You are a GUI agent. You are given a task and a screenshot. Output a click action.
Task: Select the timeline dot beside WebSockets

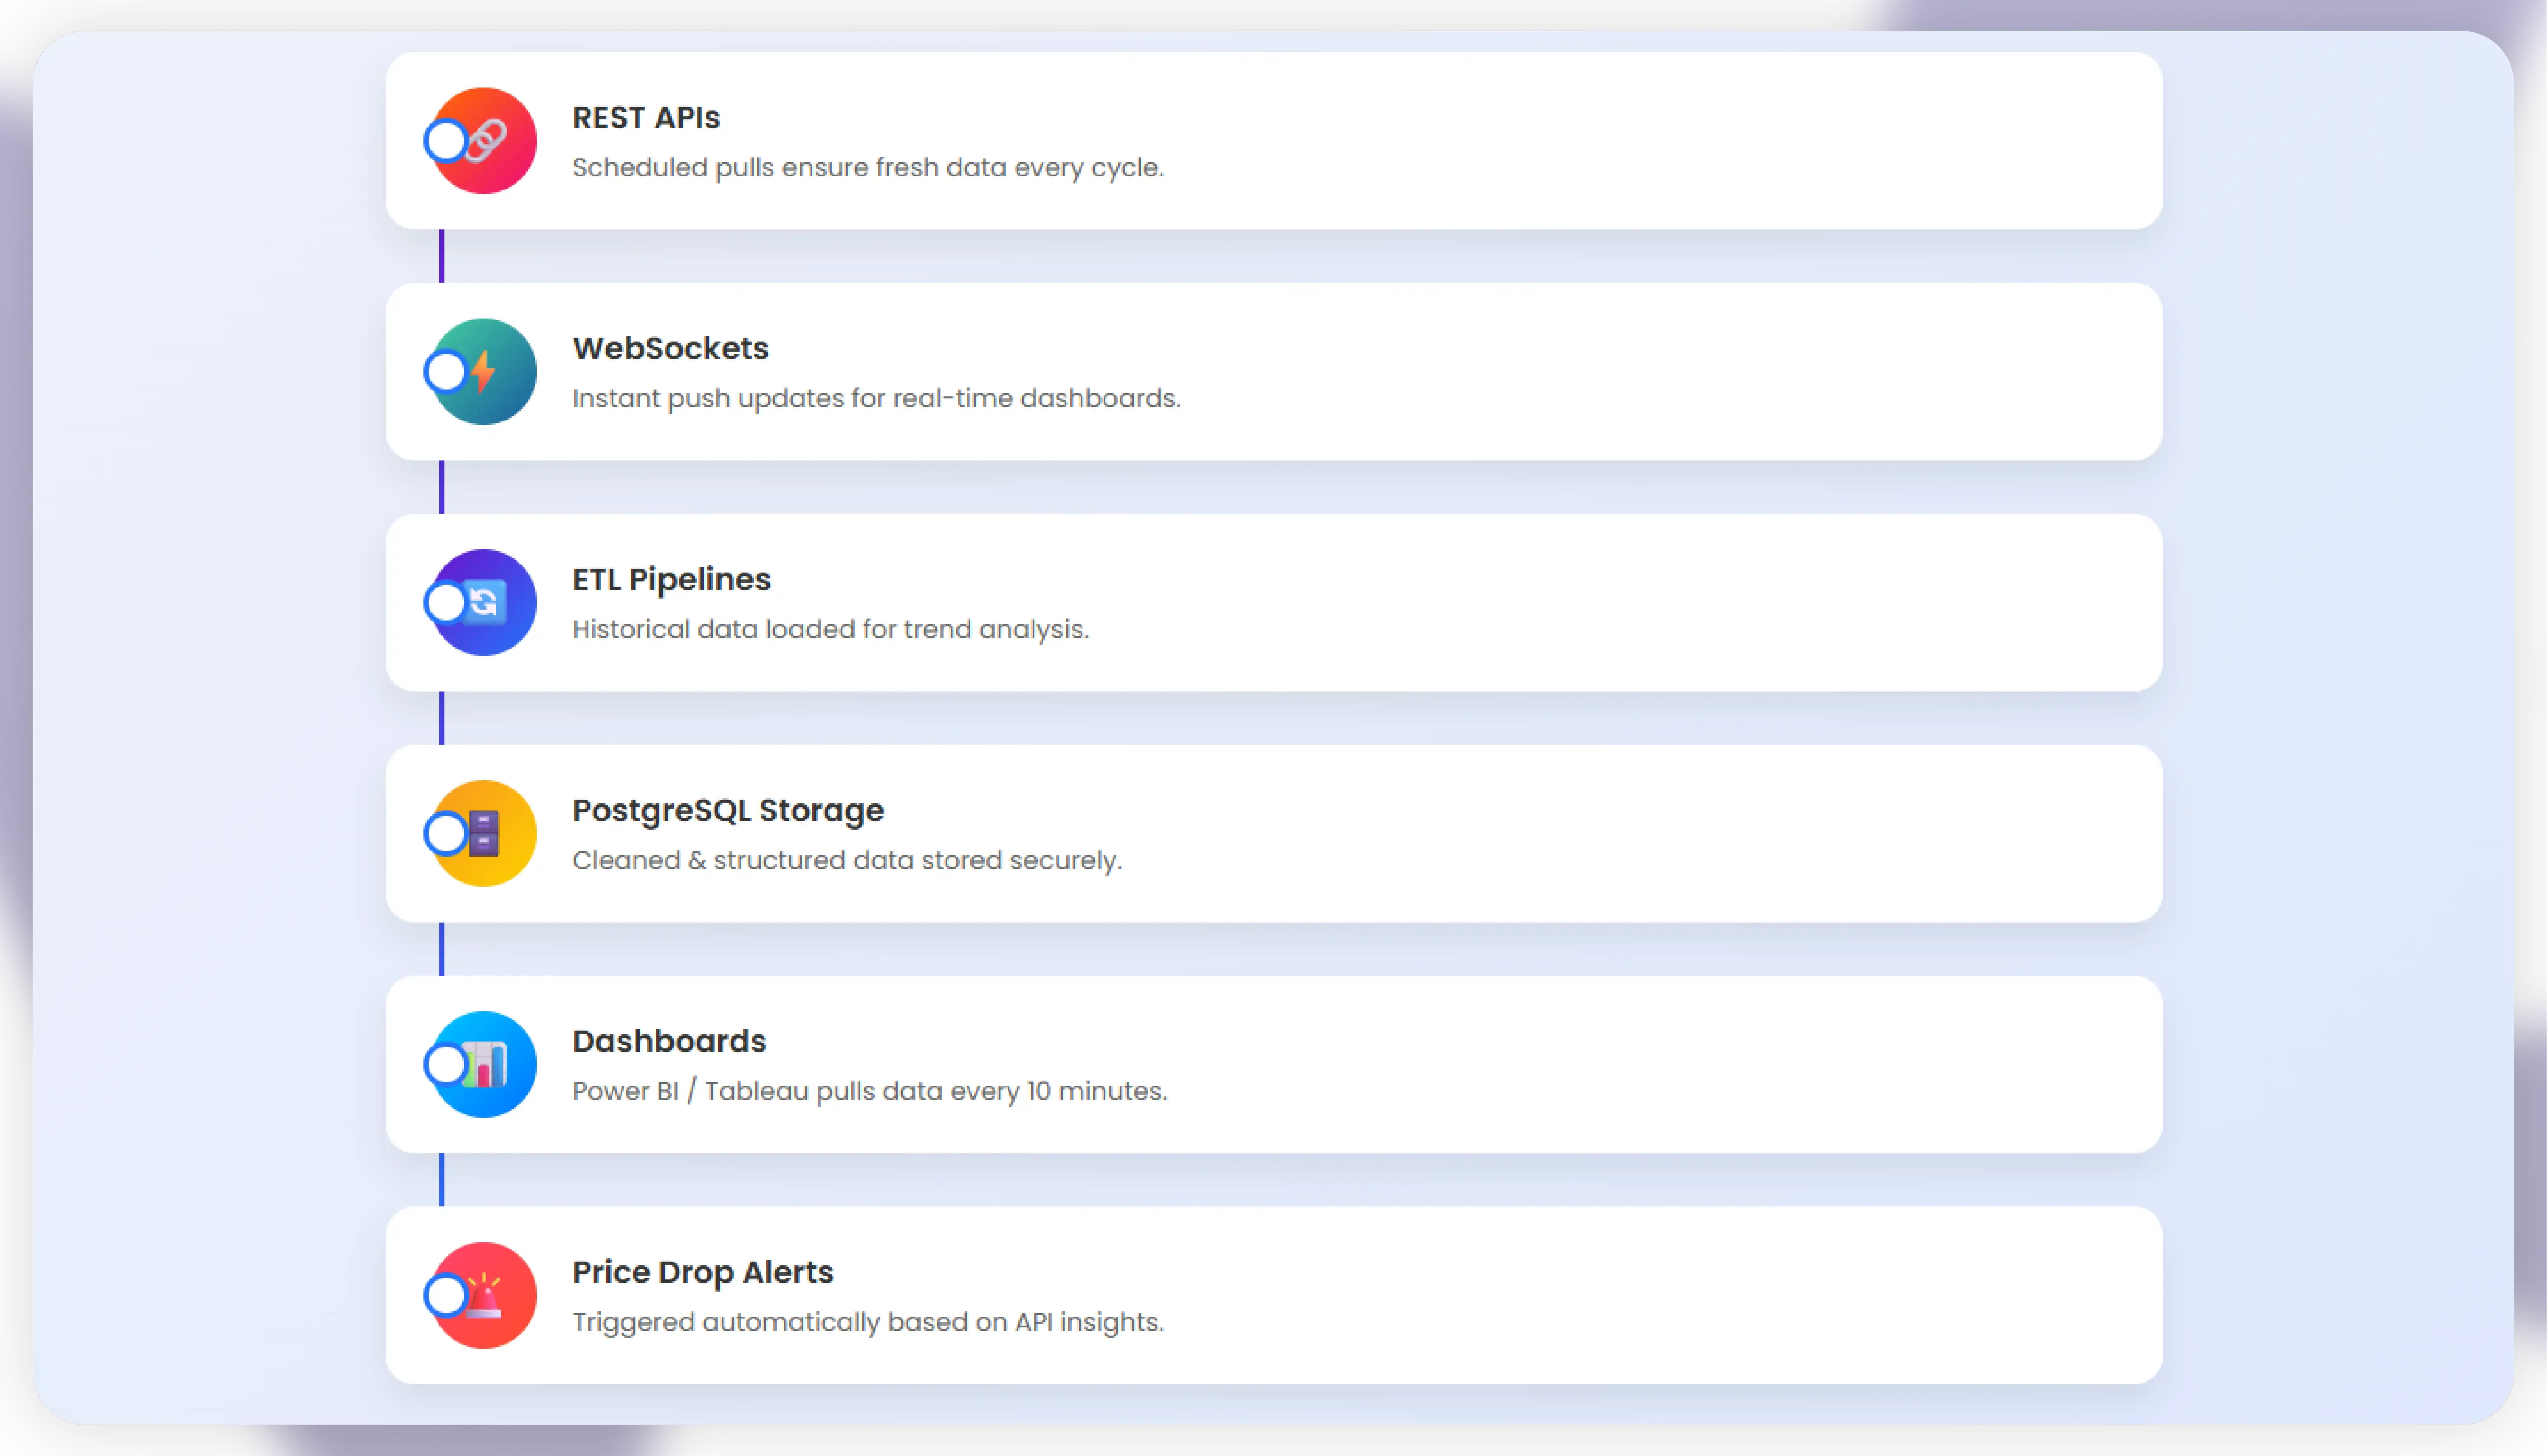tap(446, 372)
